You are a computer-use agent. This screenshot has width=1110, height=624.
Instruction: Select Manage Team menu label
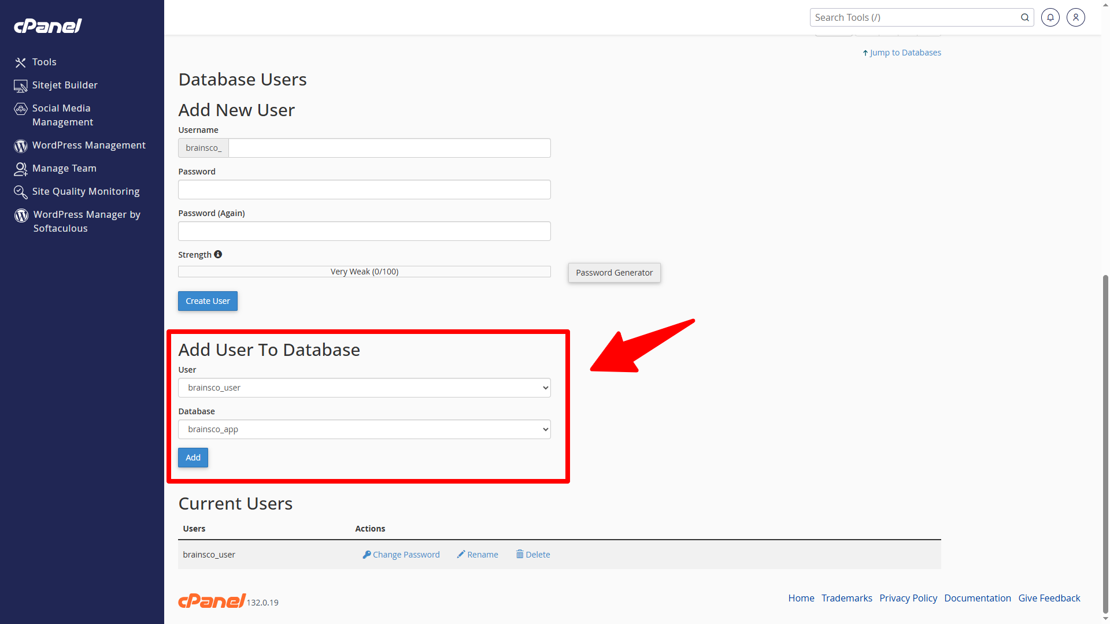[x=64, y=168]
